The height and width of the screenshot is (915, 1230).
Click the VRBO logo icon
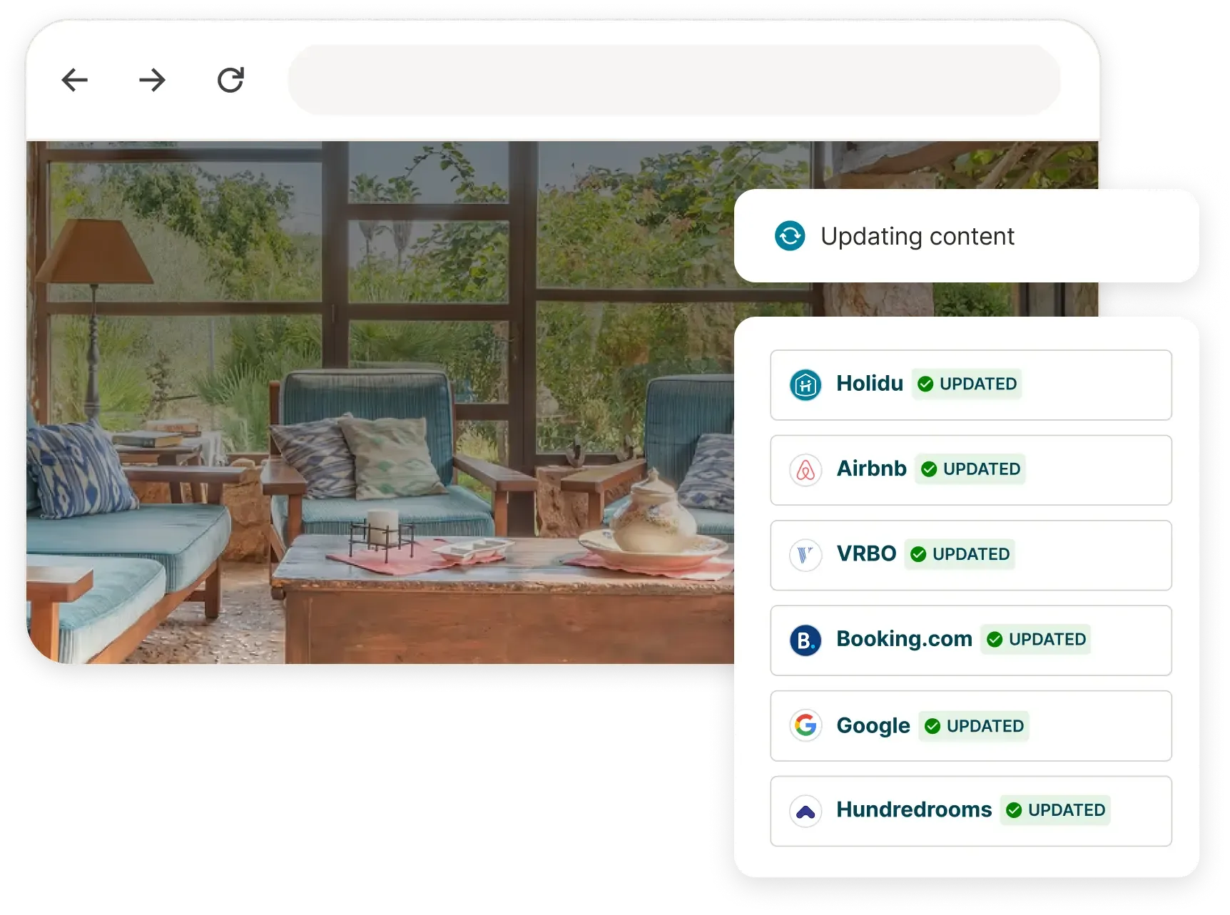click(805, 555)
